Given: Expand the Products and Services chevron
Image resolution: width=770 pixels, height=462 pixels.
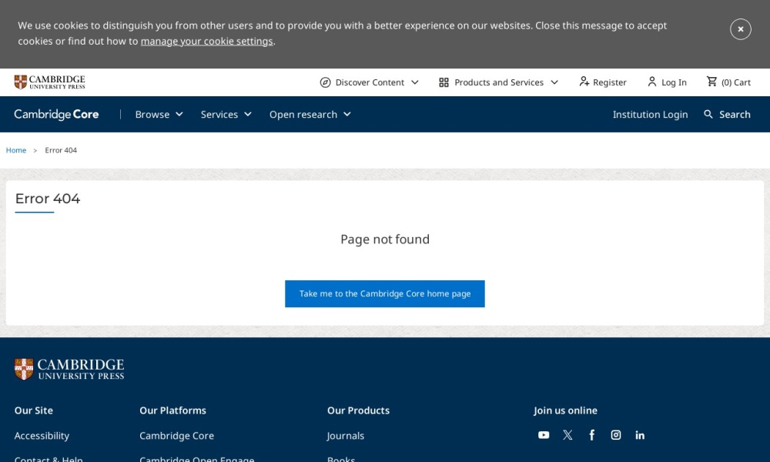Looking at the screenshot, I should [554, 82].
